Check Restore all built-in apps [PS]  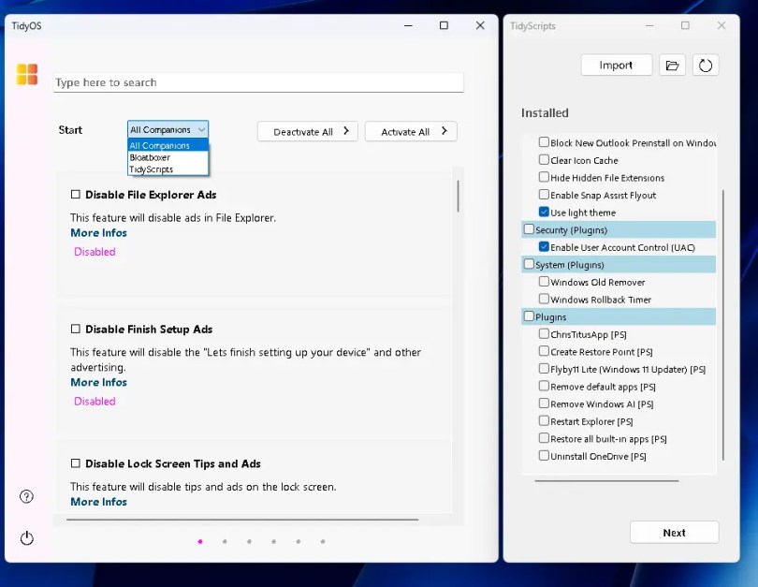(x=544, y=438)
